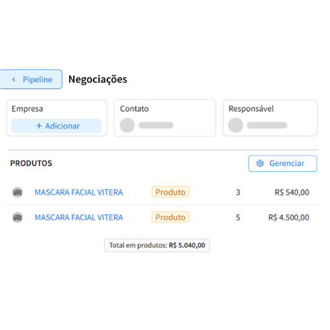Click the Produto tag in first row
The width and height of the screenshot is (330, 330).
pos(171,192)
